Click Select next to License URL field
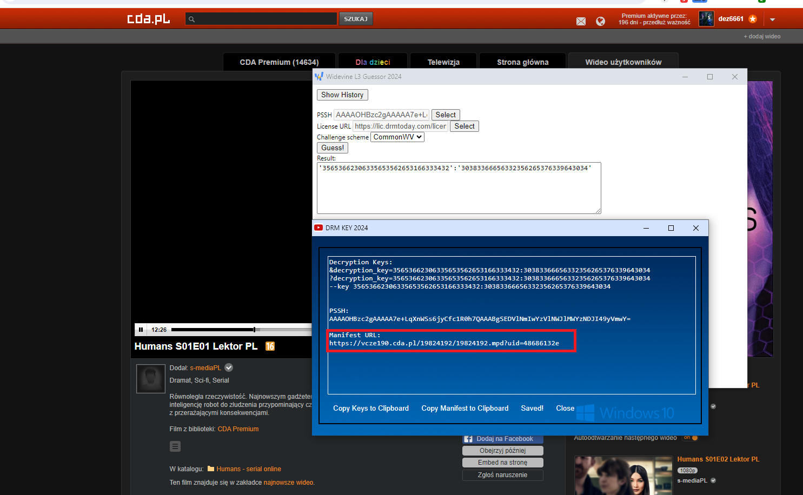 [x=464, y=126]
